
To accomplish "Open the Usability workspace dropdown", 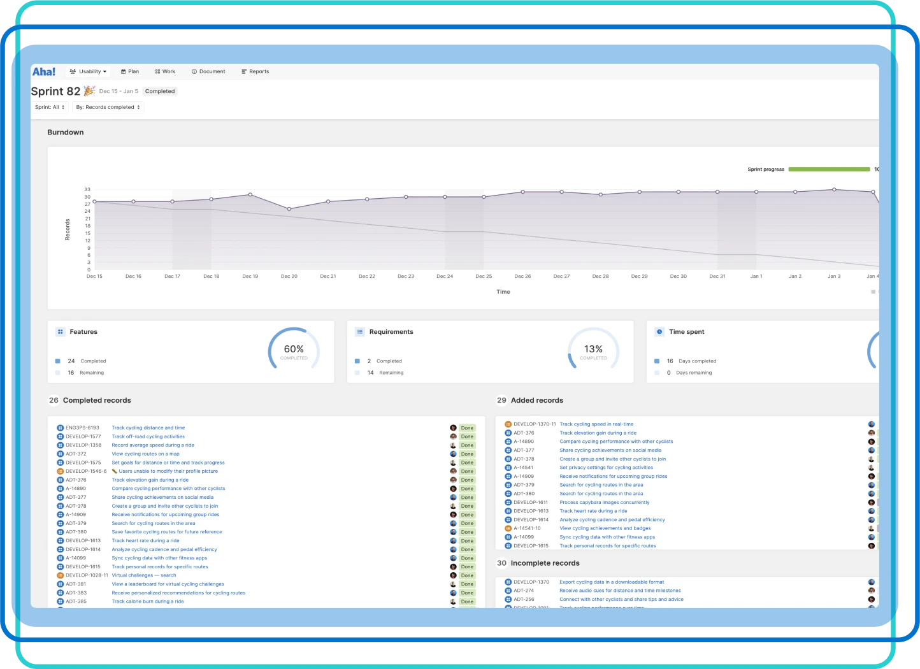I will coord(89,71).
